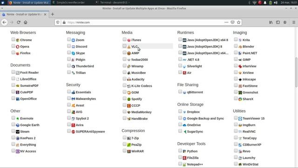
Task: Switch to the Ninite browser tab
Action: [x=24, y=14]
